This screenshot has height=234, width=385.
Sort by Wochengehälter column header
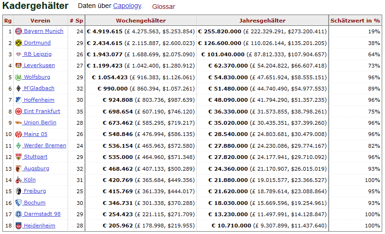pos(141,21)
